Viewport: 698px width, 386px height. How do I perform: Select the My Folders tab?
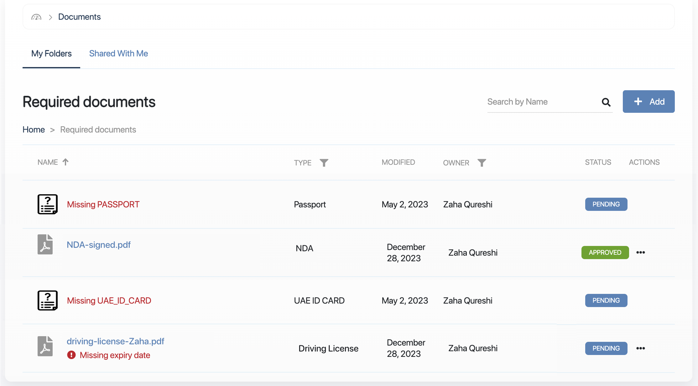coord(51,54)
